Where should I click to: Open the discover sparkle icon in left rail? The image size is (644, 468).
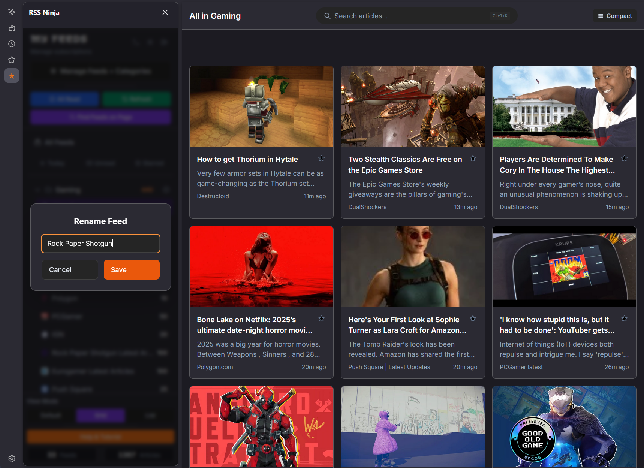click(x=12, y=12)
